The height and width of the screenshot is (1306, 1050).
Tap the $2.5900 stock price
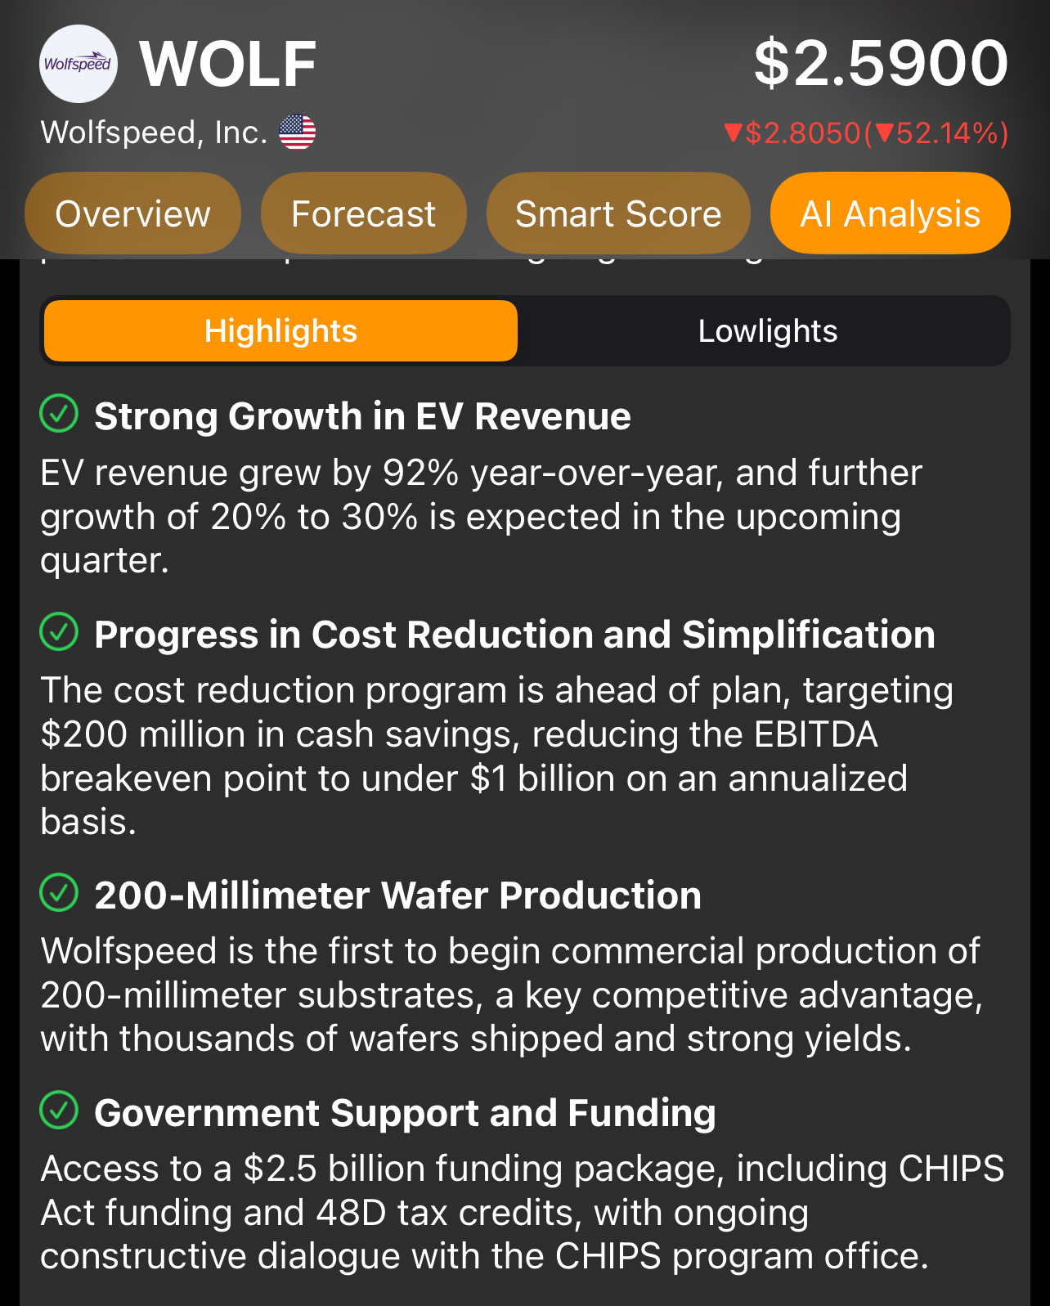click(x=881, y=63)
